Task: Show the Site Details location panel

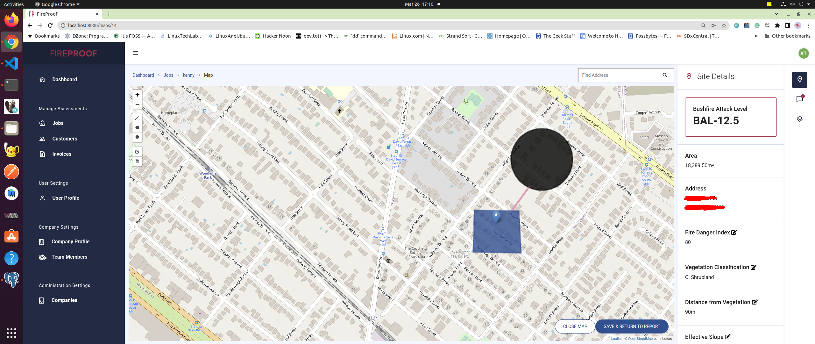Action: pos(799,80)
